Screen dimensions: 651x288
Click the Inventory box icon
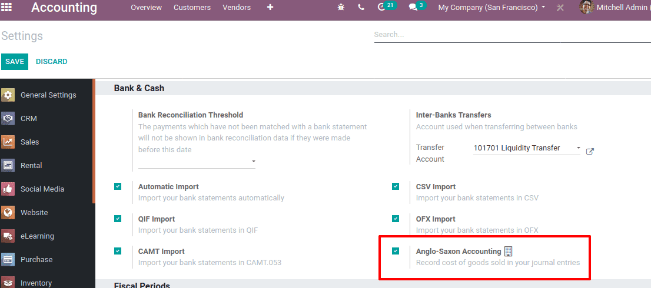tap(8, 283)
